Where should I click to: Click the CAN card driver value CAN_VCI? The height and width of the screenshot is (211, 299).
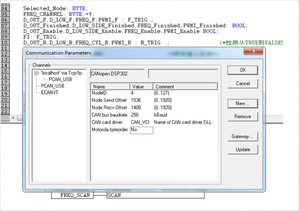pyautogui.click(x=140, y=122)
